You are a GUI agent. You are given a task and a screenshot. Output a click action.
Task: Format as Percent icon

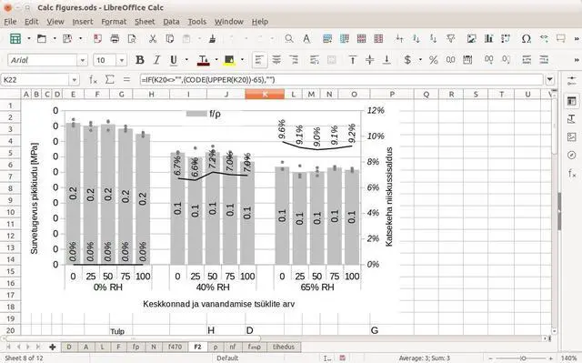(433, 60)
